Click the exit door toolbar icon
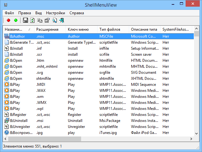Screen dimensions: 202x152 (x=62, y=20)
